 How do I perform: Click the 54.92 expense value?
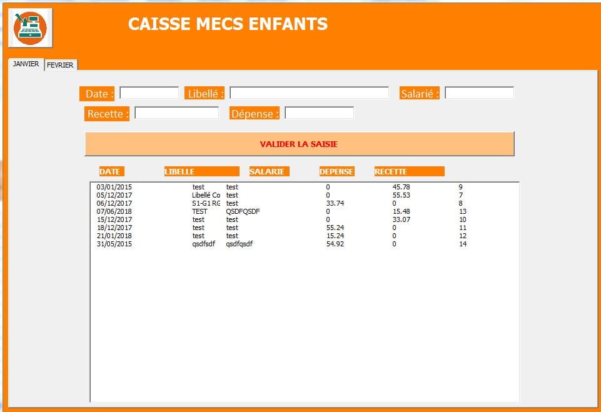coord(335,244)
